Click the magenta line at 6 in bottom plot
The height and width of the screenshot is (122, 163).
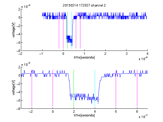tap(116, 88)
